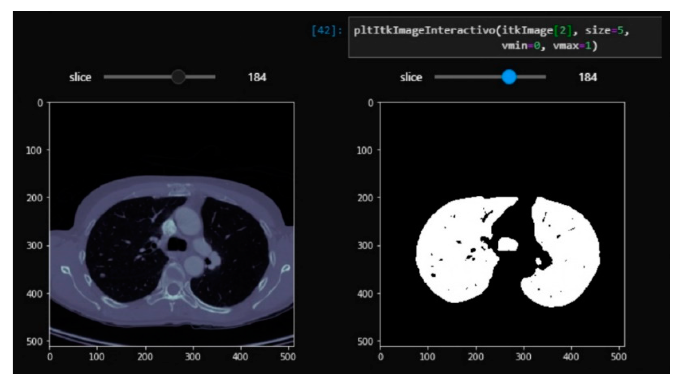Click right slider track after the blue handle
The height and width of the screenshot is (385, 681).
(532, 77)
